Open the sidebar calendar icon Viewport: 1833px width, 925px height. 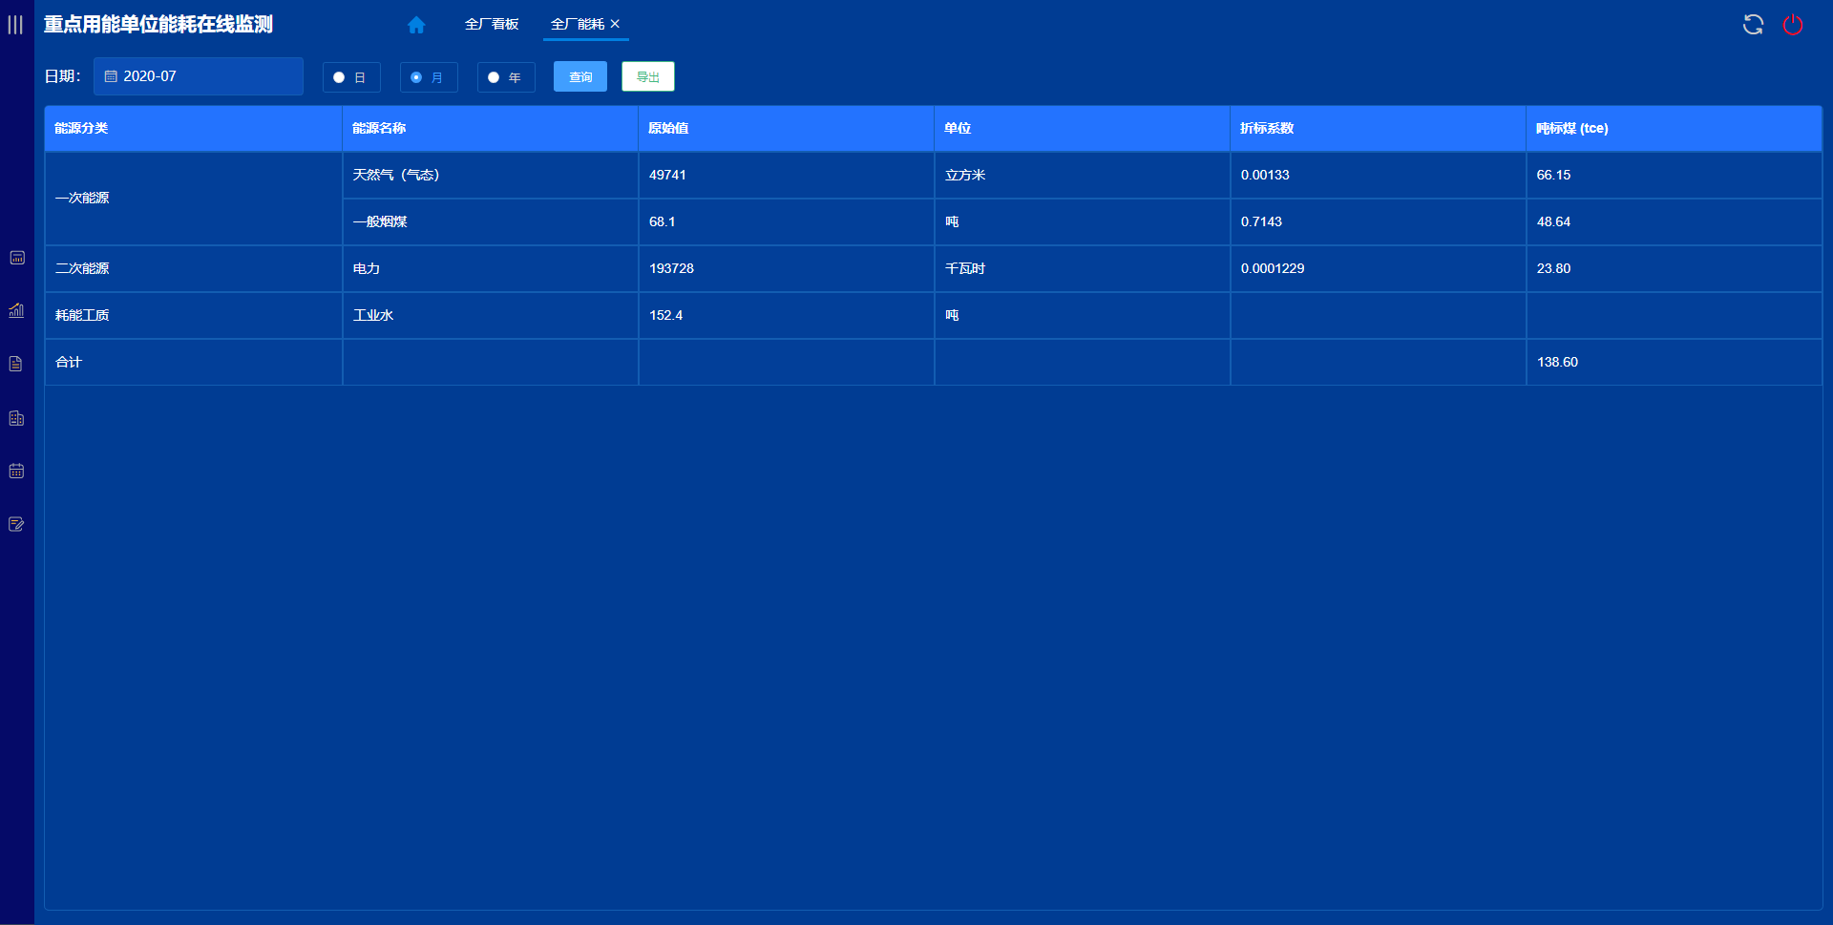point(16,471)
